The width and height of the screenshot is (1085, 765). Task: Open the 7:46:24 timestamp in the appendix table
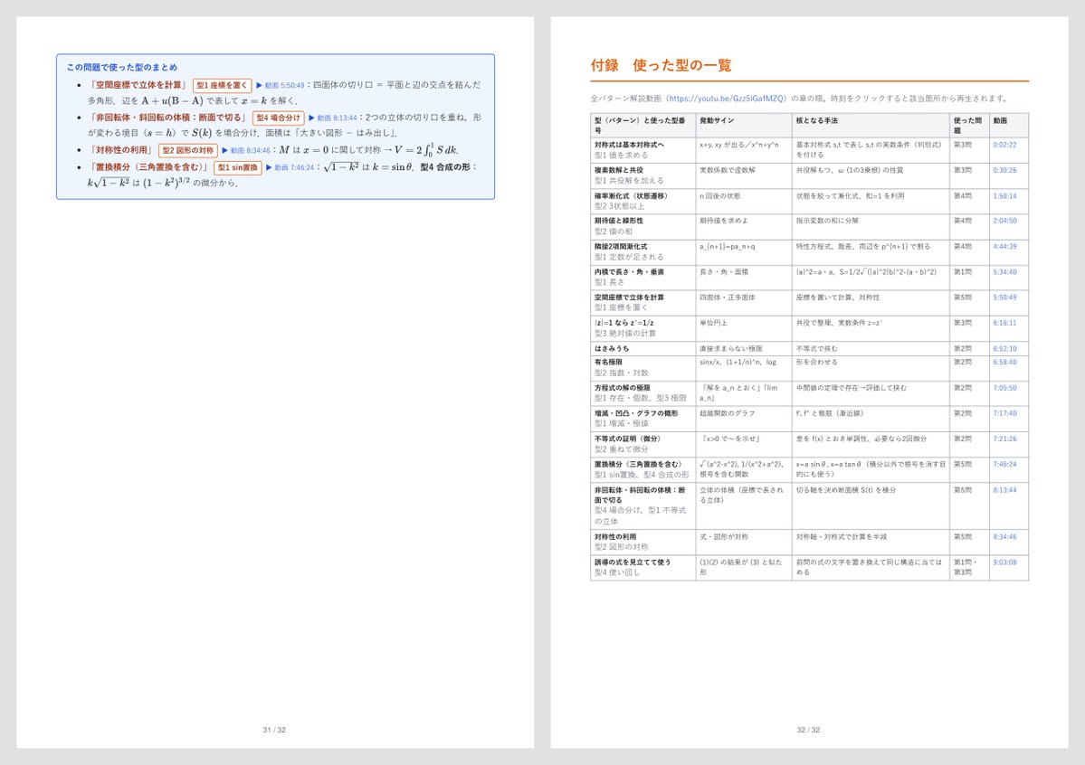pyautogui.click(x=1004, y=465)
